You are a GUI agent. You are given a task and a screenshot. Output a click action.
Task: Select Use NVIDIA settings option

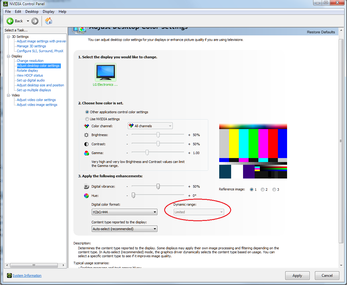(x=87, y=119)
